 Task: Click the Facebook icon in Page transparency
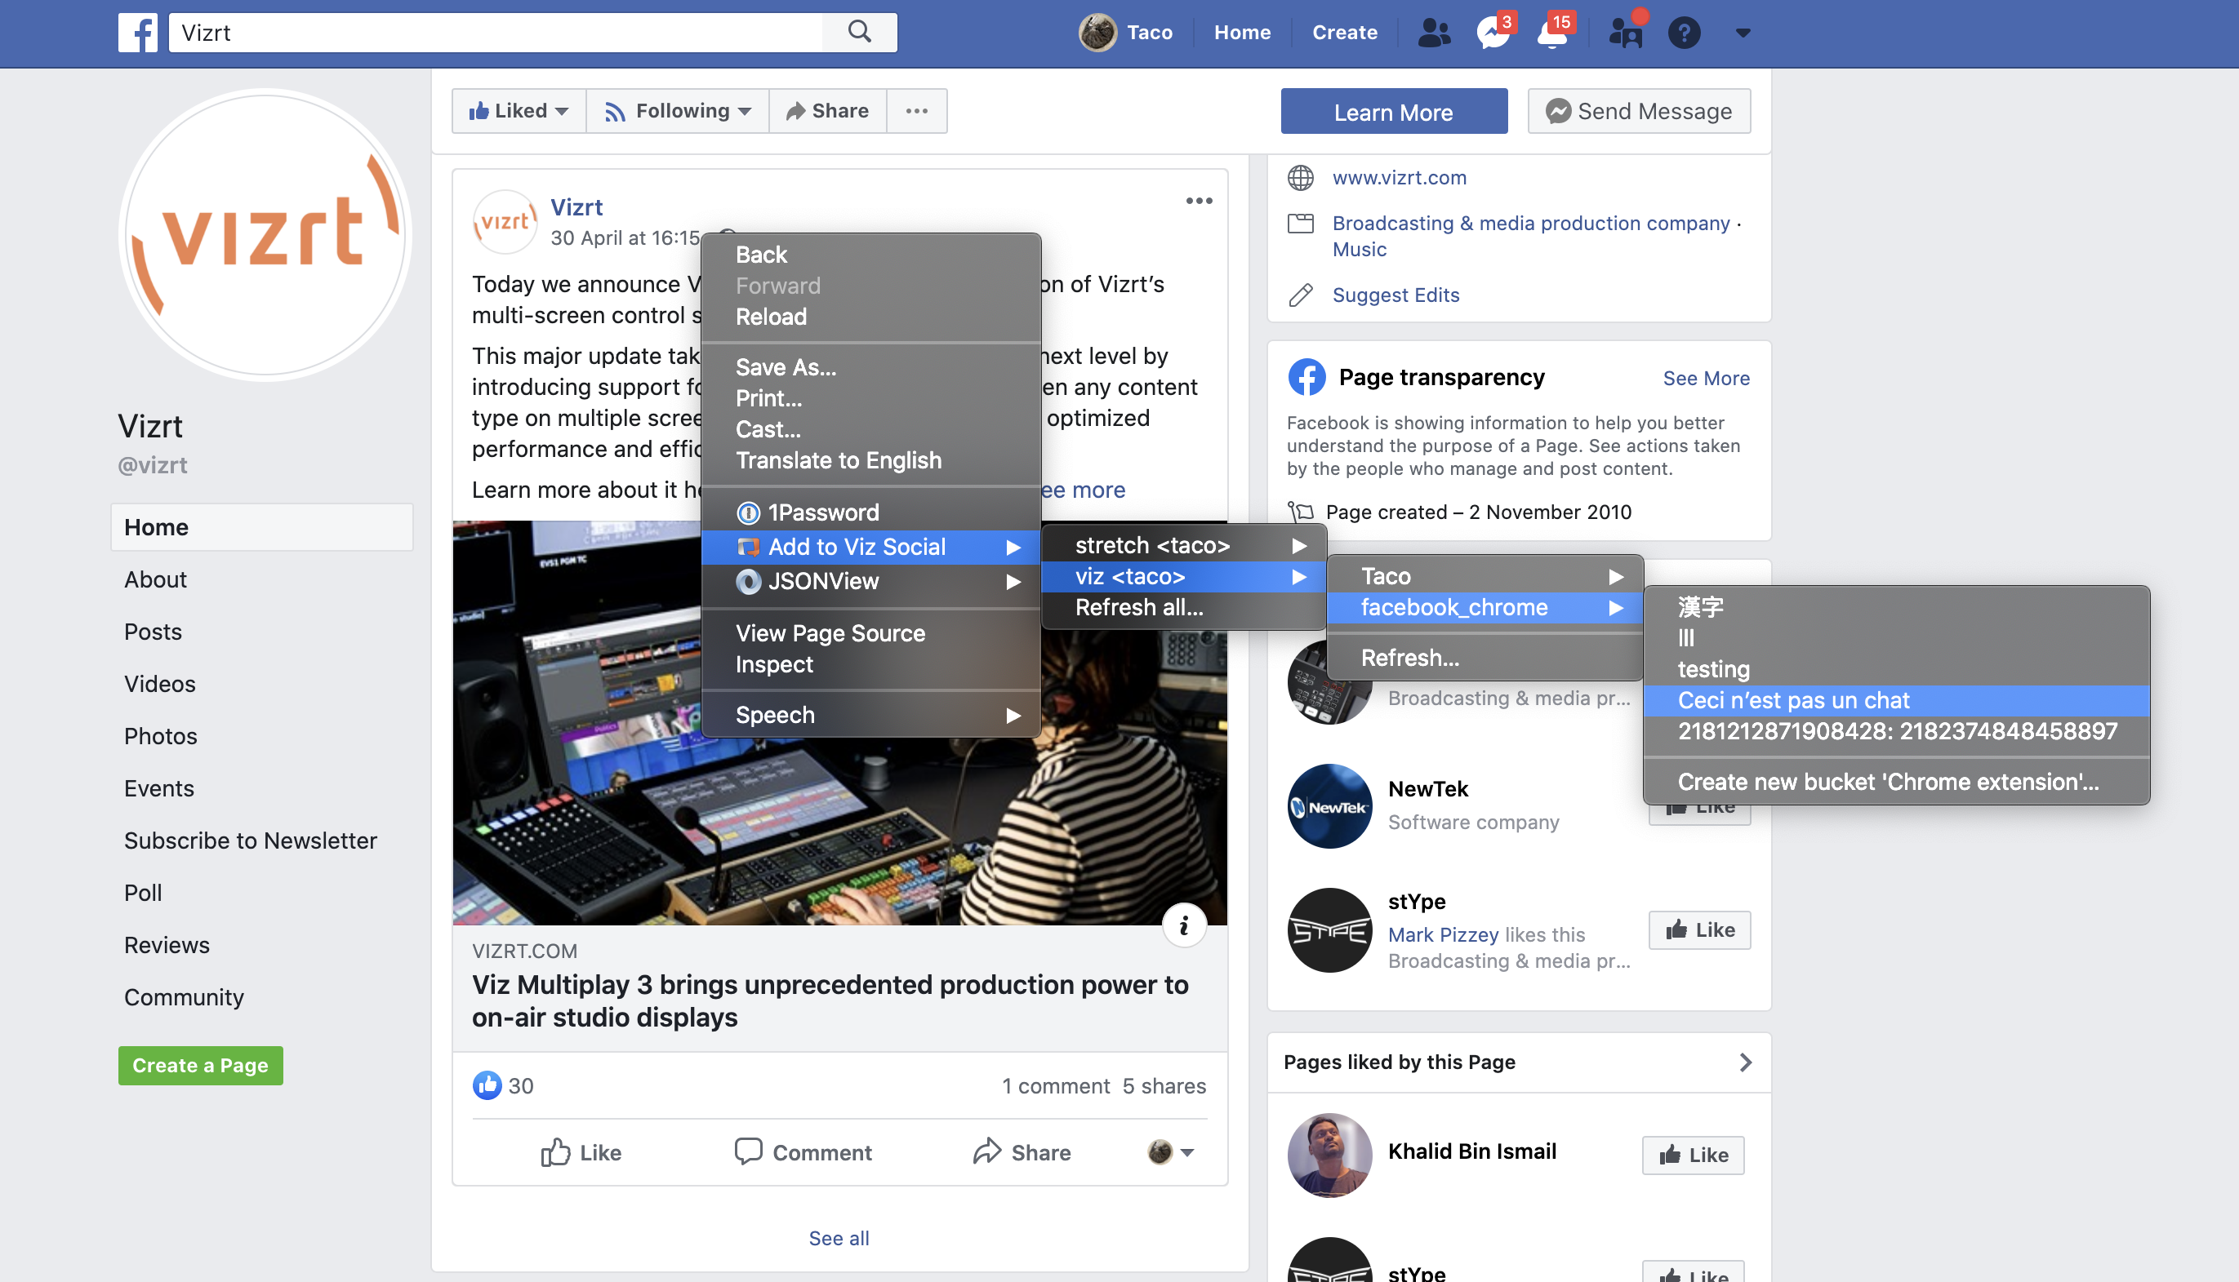point(1306,377)
